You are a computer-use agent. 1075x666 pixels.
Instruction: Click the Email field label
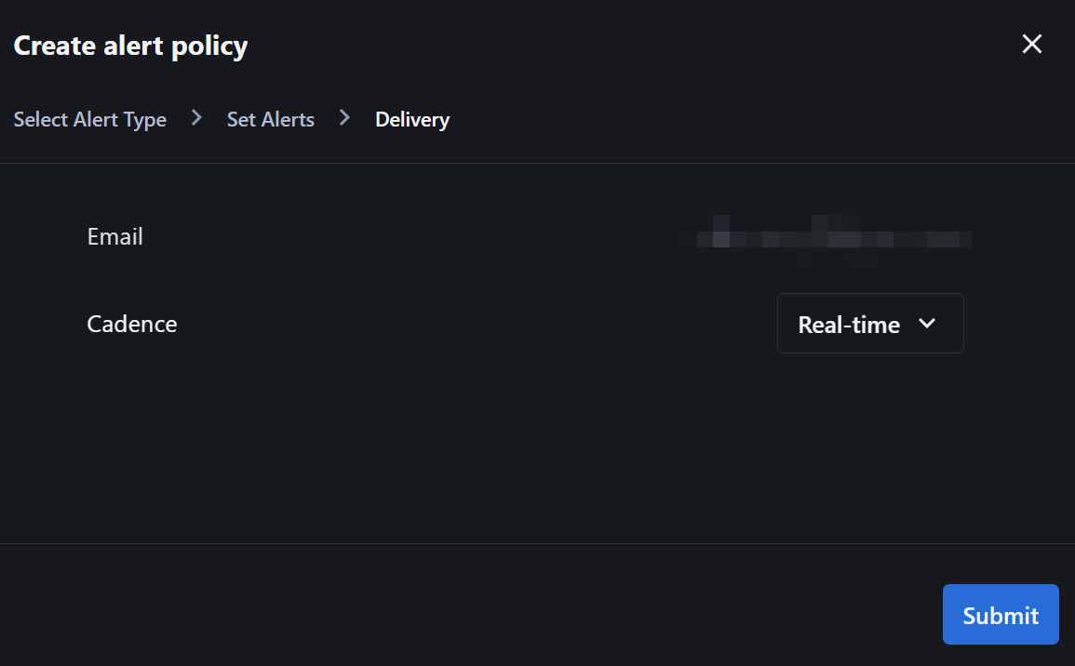(x=114, y=236)
